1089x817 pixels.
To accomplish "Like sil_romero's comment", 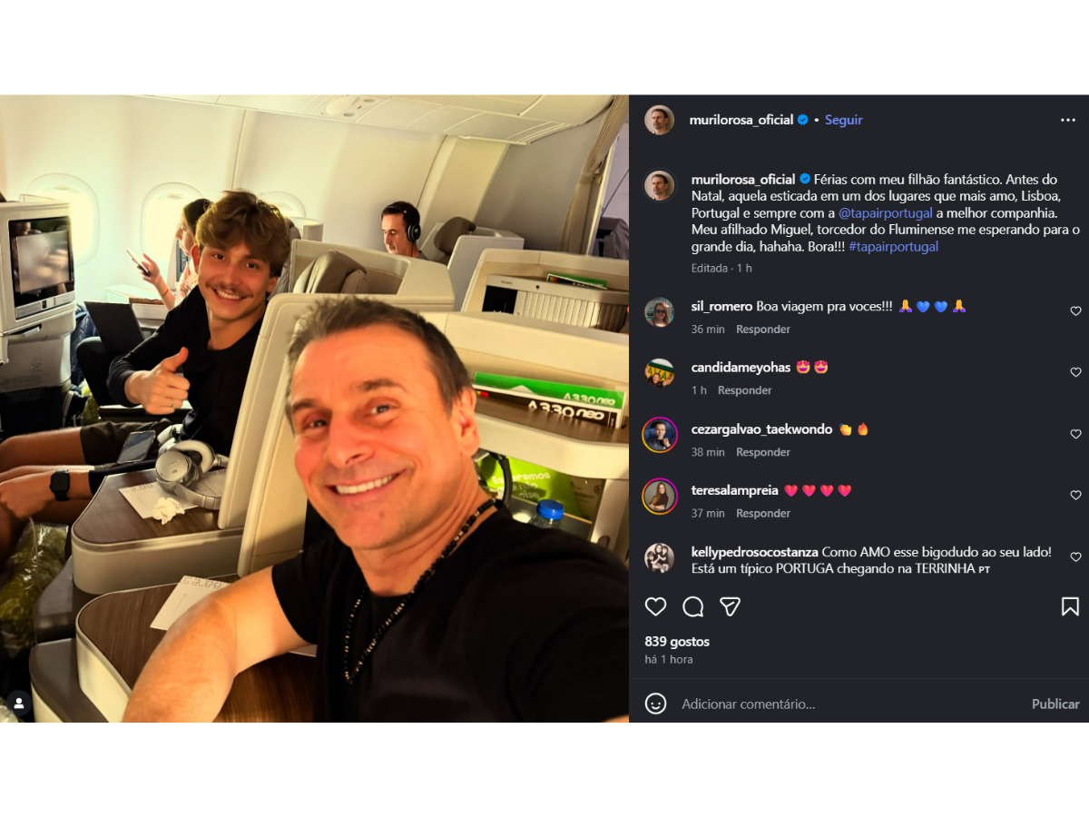I will 1075,311.
